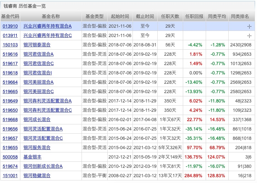Click fund code 150103
The width and height of the screenshot is (257, 183).
pyautogui.click(x=10, y=45)
